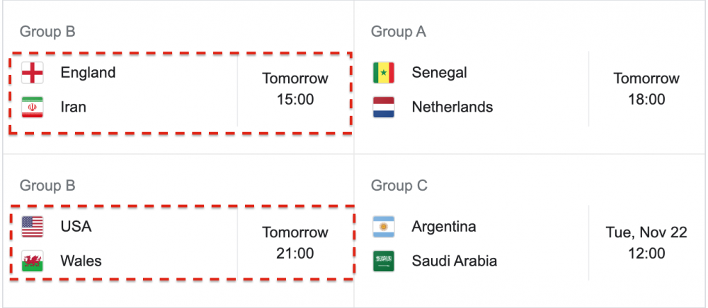Click the Saudi Arabia flag icon
The width and height of the screenshot is (708, 308).
pyautogui.click(x=384, y=261)
